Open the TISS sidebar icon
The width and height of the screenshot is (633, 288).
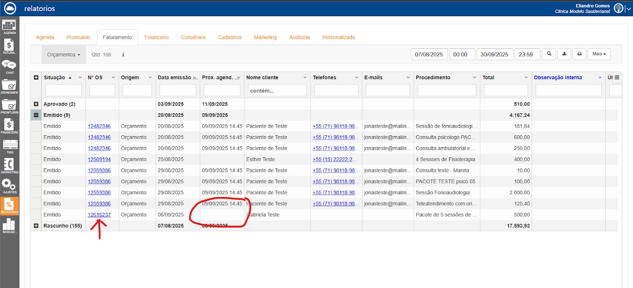(9, 146)
